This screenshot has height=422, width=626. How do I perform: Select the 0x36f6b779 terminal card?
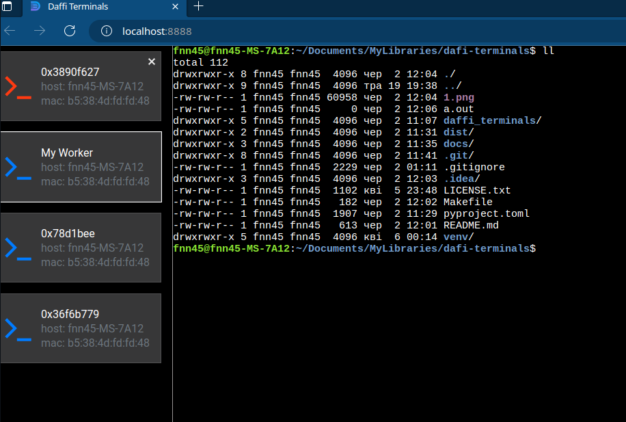tap(81, 328)
